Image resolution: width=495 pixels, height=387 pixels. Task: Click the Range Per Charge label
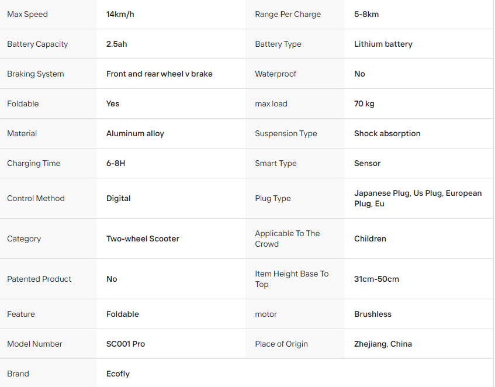coord(288,14)
